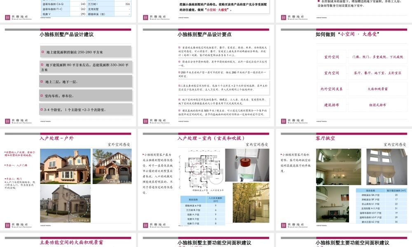Click the 室外空间感受 subtitle
This screenshot has width=412, height=247.
119,144
